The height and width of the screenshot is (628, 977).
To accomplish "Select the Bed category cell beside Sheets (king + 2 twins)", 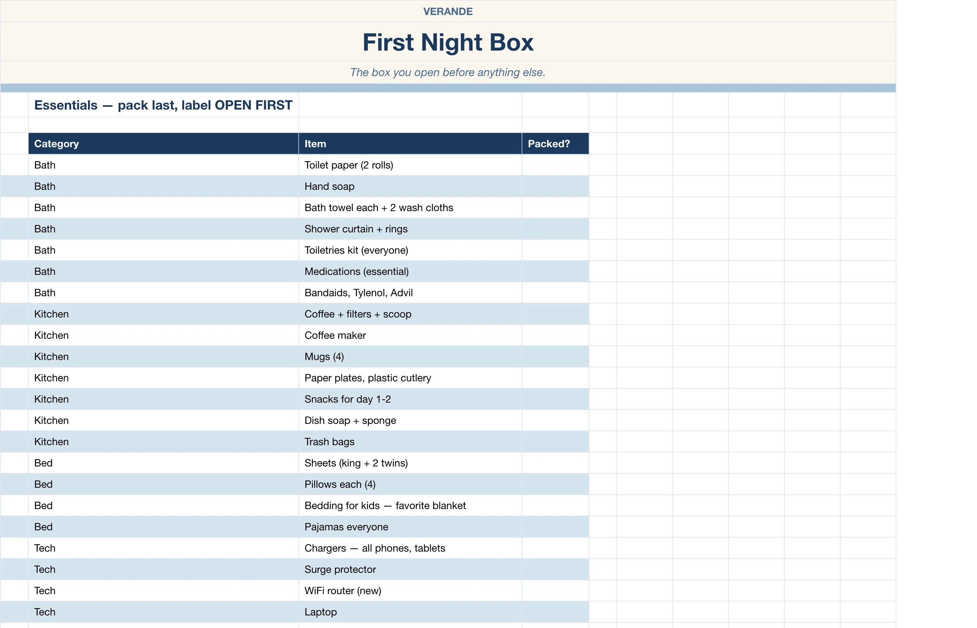I will [164, 463].
